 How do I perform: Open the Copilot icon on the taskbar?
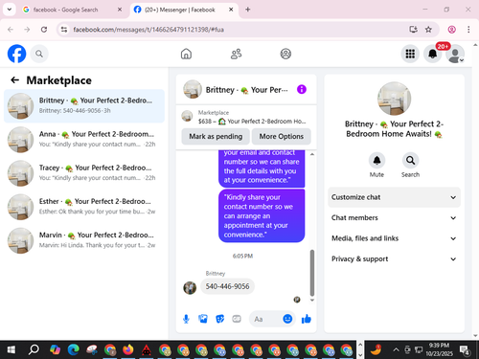point(55,349)
